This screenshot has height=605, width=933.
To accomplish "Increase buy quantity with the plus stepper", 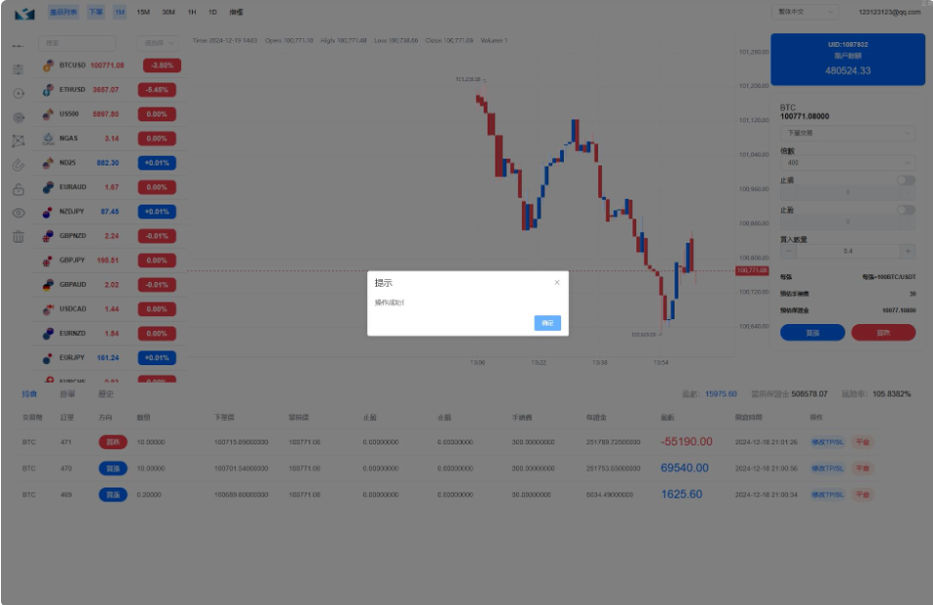I will coord(908,252).
